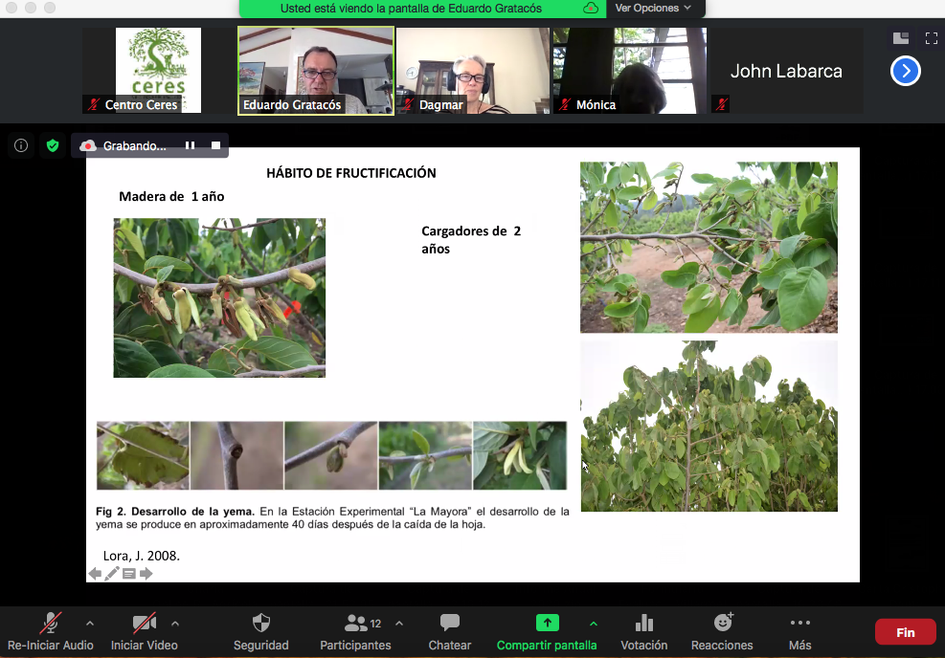Pause the recording
Viewport: 945px width, 658px height.
coord(190,145)
